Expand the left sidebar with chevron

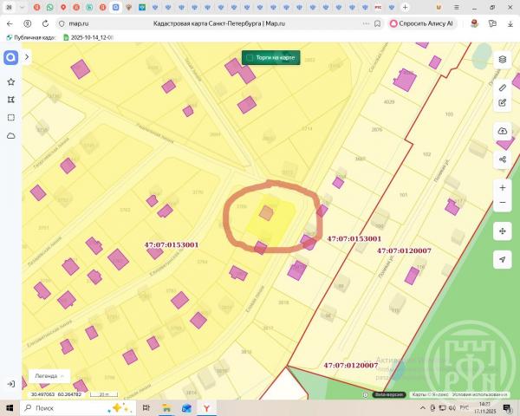[x=27, y=57]
